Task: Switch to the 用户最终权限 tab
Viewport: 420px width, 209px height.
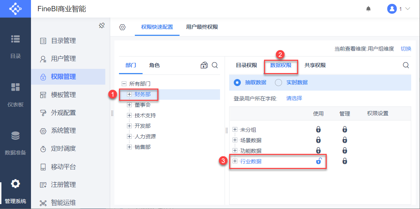Action: click(x=202, y=27)
